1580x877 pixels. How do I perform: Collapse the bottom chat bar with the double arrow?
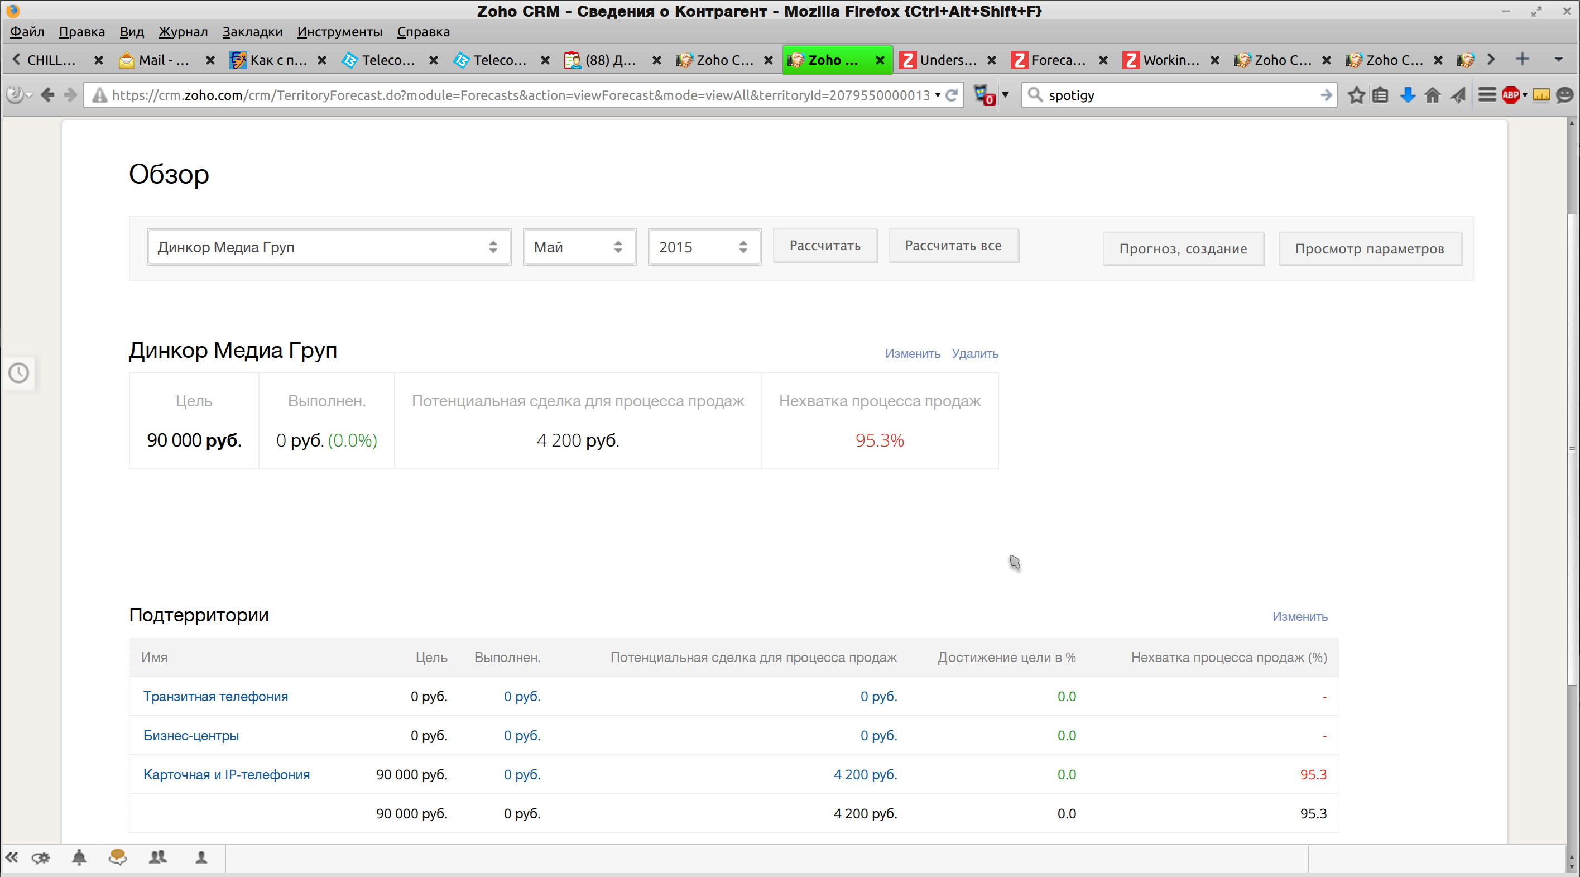pyautogui.click(x=12, y=857)
